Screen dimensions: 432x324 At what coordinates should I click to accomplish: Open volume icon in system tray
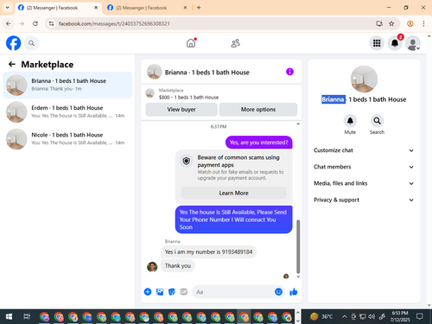[x=372, y=317]
